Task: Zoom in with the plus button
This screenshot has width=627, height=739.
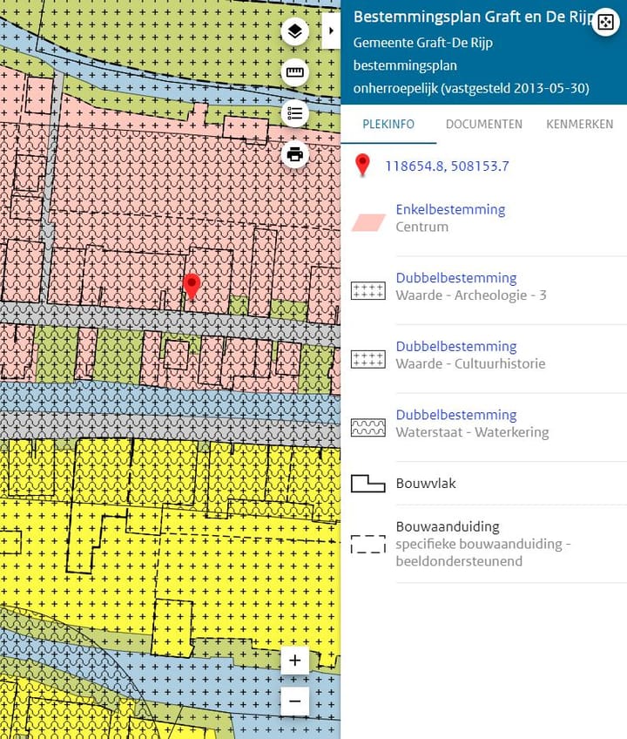Action: (295, 661)
